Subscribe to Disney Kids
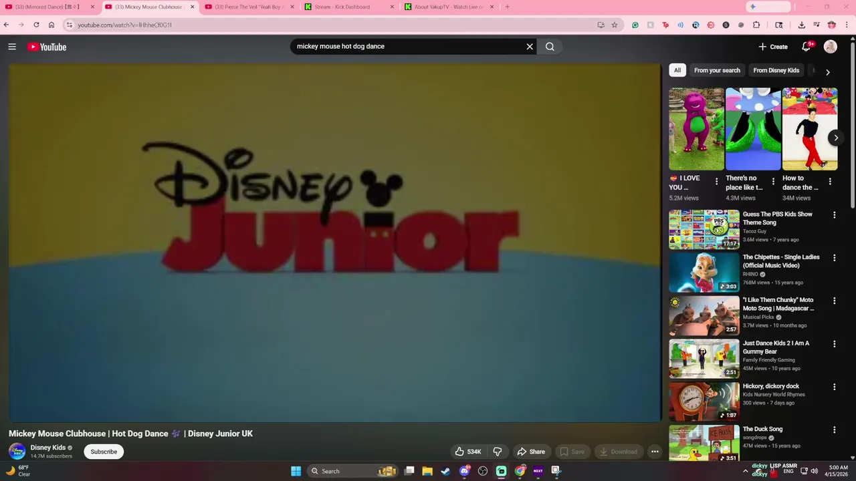The height and width of the screenshot is (481, 856). click(x=104, y=452)
